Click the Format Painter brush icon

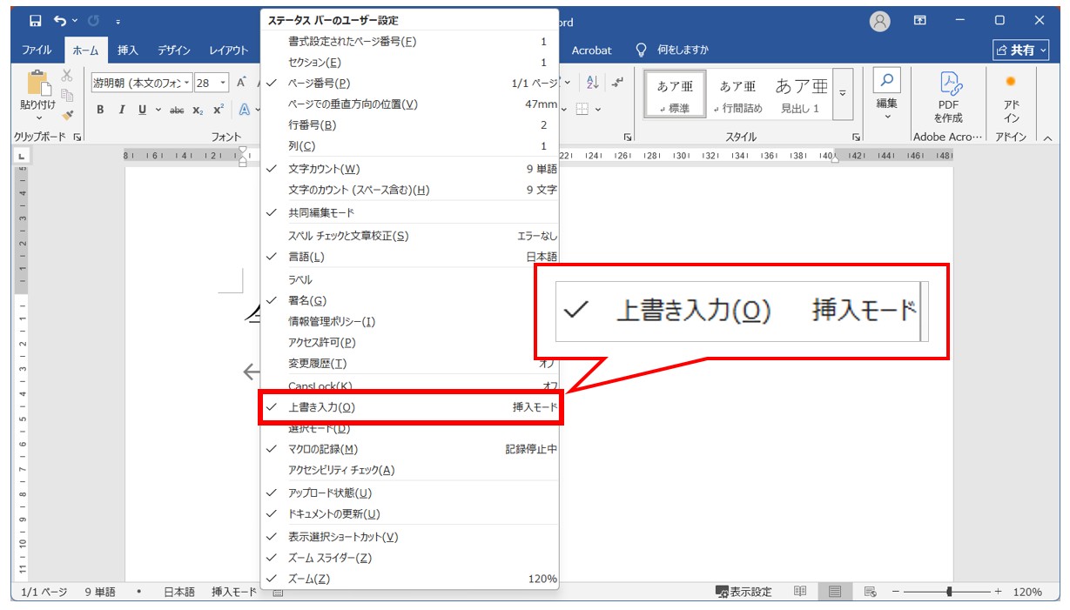(67, 114)
